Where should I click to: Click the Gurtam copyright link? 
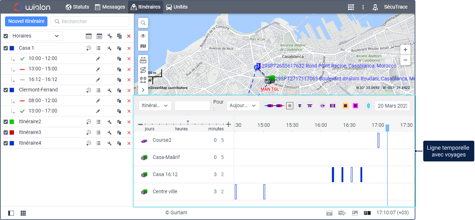(176, 213)
